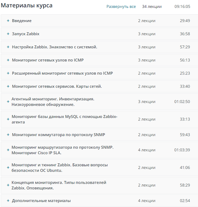Open 'Концепция мониторинга. Типы пользователей Zabbix' section
Image resolution: width=198 pixels, height=207 pixels.
[x=8, y=185]
